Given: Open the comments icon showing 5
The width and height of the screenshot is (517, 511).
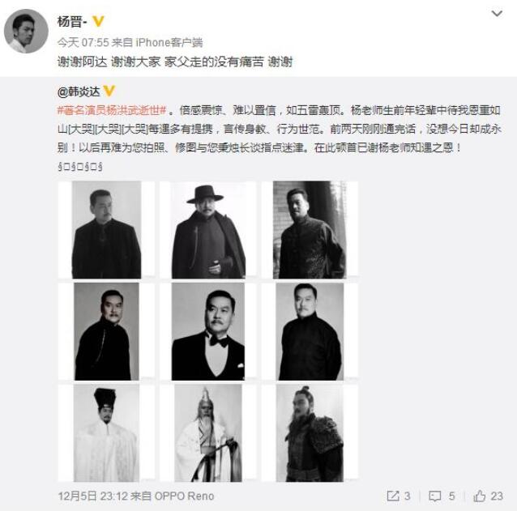Looking at the screenshot, I should pos(442,496).
